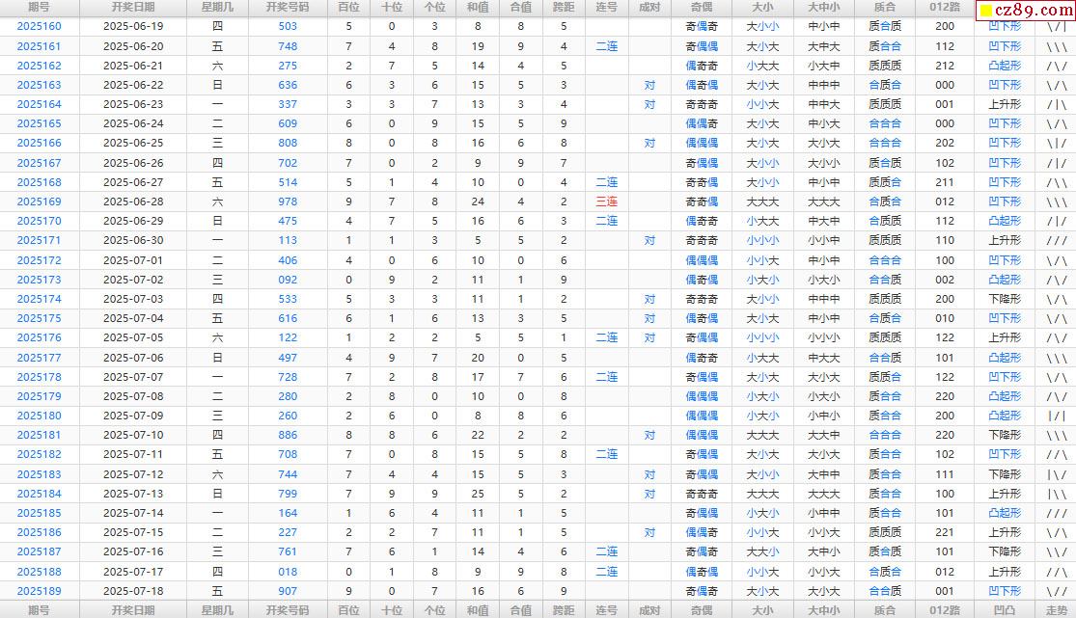Select draw number 636 link

pyautogui.click(x=288, y=85)
